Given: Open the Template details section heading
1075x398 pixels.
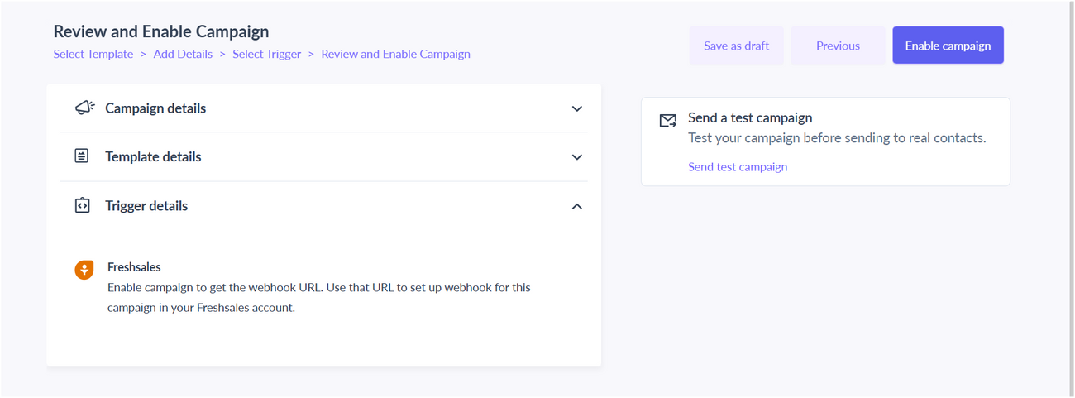Looking at the screenshot, I should click(153, 156).
